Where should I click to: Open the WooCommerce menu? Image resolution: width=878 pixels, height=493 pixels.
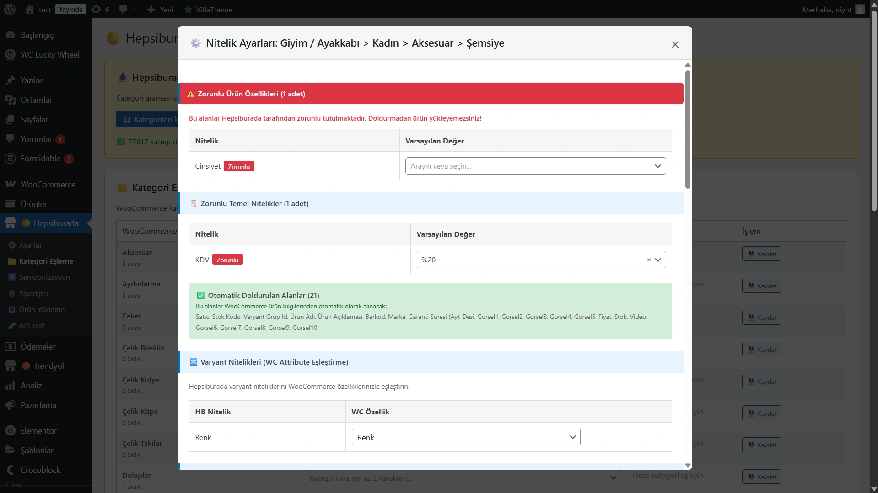tap(48, 184)
